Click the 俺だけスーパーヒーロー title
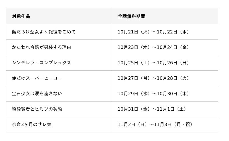Image resolution: width=229 pixels, height=141 pixels. click(37, 78)
